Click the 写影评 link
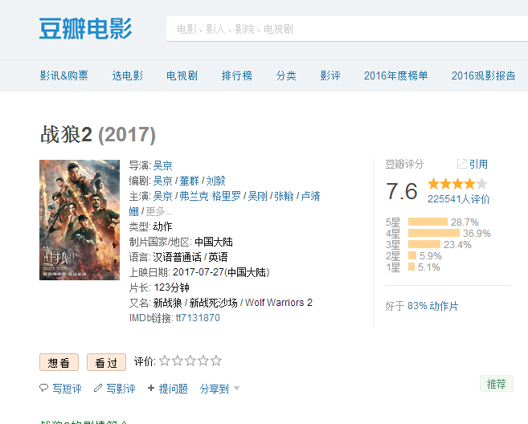This screenshot has width=528, height=424. coord(121,389)
